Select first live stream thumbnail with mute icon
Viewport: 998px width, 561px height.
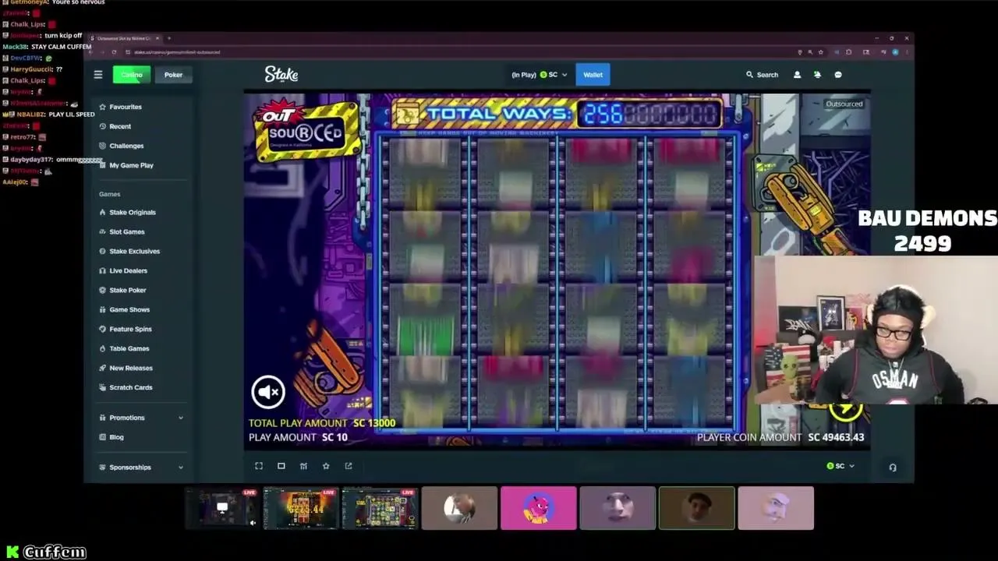[222, 508]
